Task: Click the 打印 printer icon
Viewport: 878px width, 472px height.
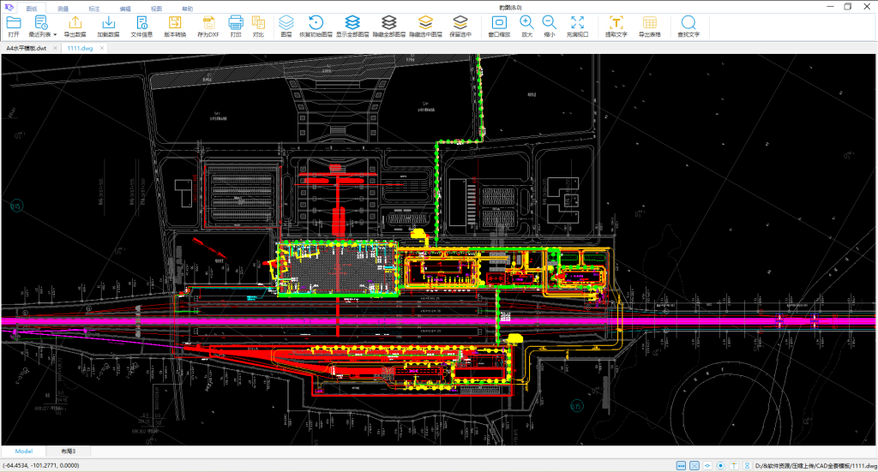Action: [x=236, y=23]
